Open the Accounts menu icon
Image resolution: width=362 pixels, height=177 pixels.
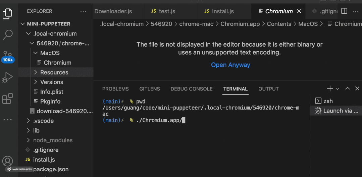point(7,161)
